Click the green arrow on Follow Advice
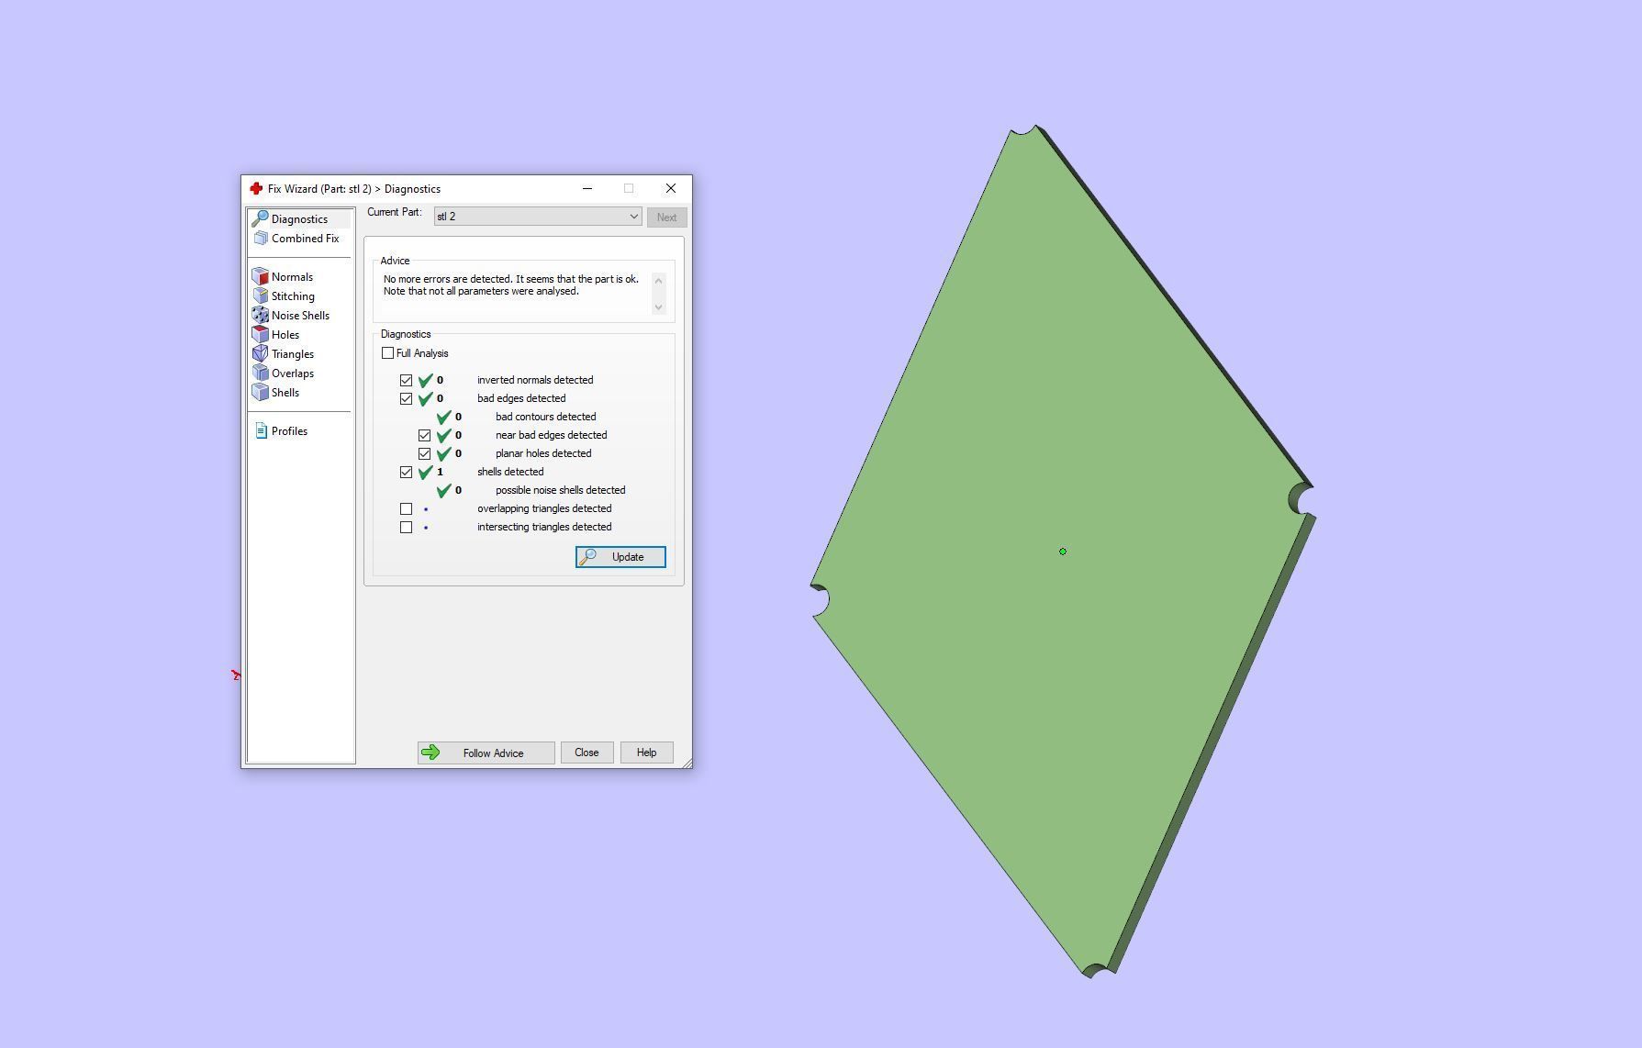Image resolution: width=1642 pixels, height=1048 pixels. tap(430, 753)
